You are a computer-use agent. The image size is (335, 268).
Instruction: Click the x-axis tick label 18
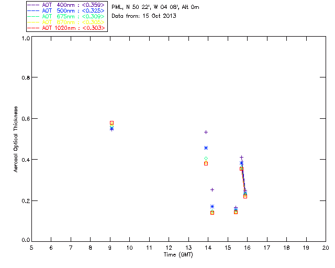pos(287,248)
